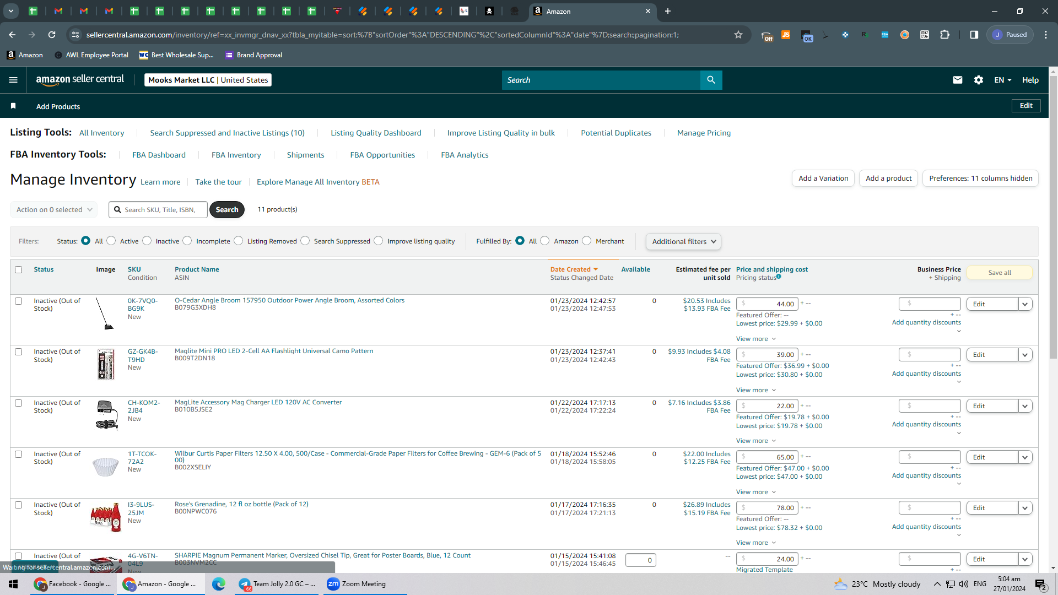Sort by the Date Created column
Viewport: 1058px width, 595px height.
(x=574, y=269)
